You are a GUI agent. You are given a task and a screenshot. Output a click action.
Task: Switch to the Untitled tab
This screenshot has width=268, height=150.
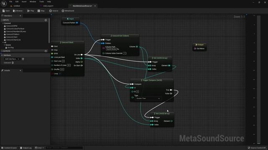click(17, 6)
